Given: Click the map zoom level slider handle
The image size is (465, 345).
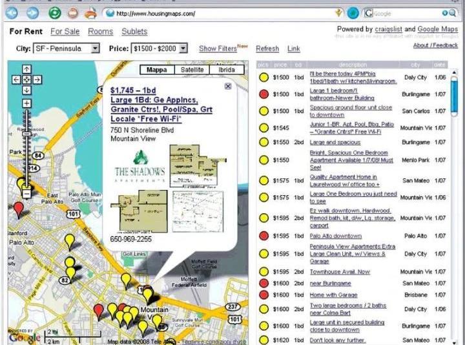Looking at the screenshot, I should [26, 134].
